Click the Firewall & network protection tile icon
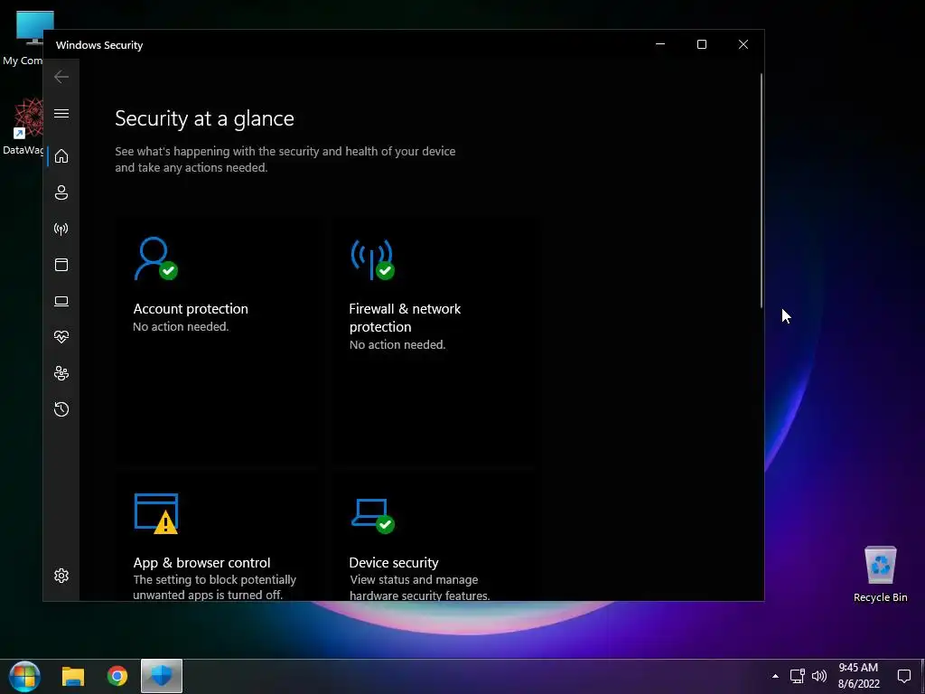This screenshot has height=694, width=925. tap(372, 259)
